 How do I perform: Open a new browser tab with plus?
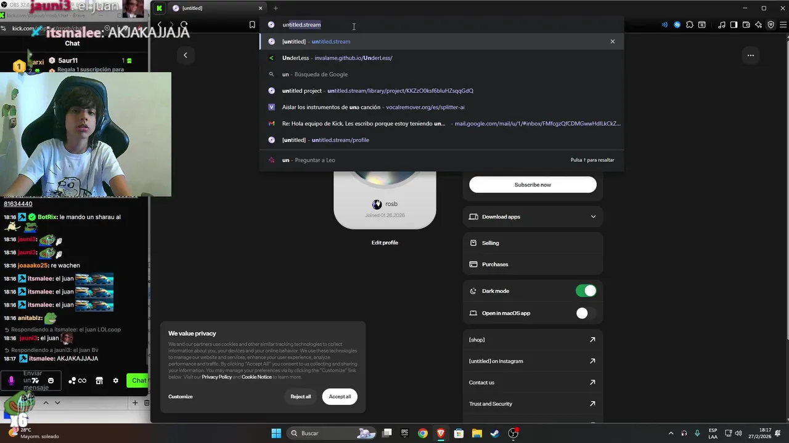(276, 8)
